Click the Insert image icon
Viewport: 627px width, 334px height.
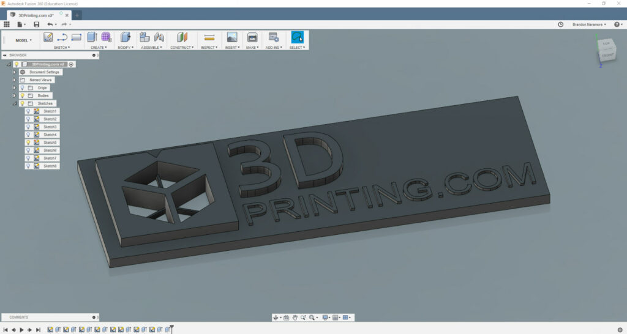point(231,37)
